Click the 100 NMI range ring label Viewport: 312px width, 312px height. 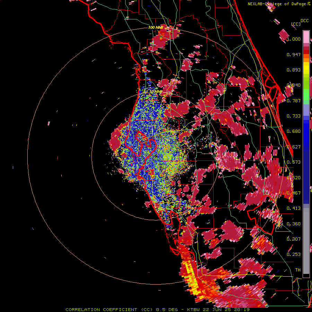pos(156,27)
